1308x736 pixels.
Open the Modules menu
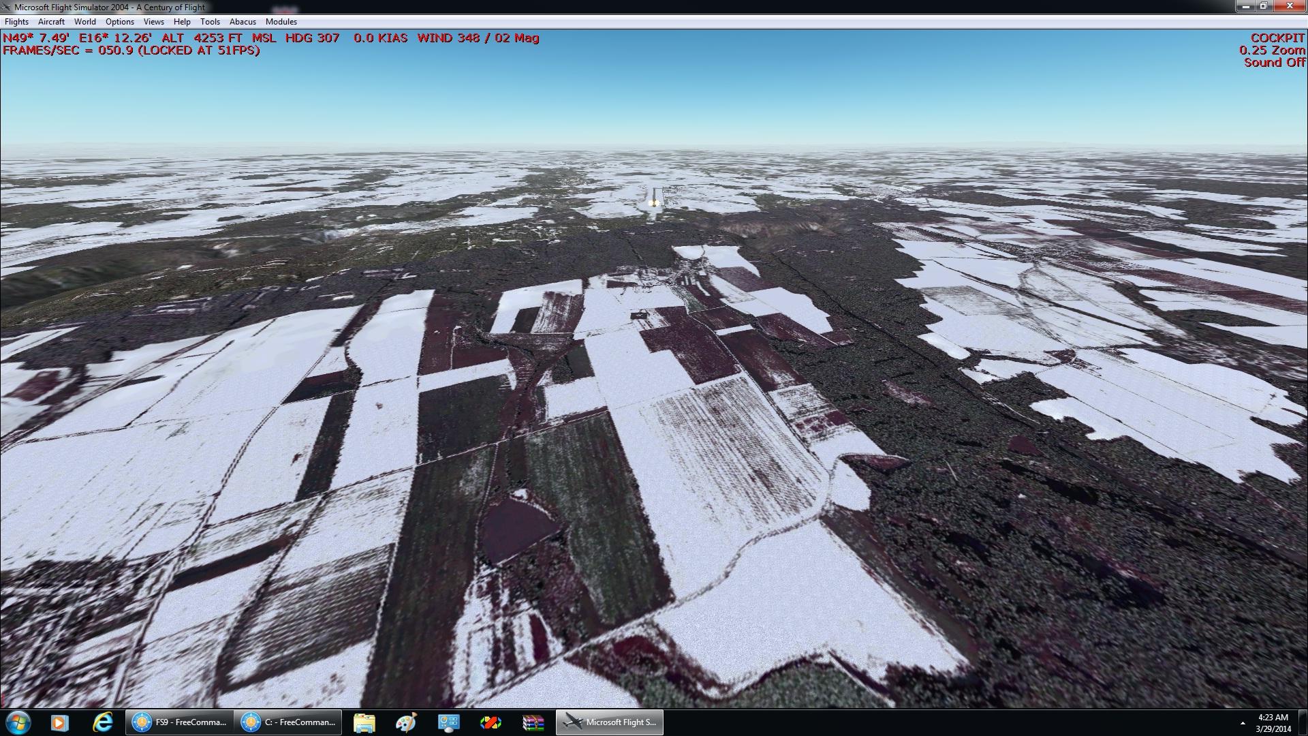pos(281,22)
